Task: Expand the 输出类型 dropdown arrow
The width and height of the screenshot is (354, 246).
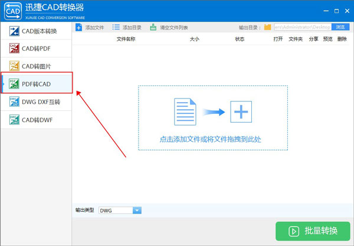Action: click(137, 211)
